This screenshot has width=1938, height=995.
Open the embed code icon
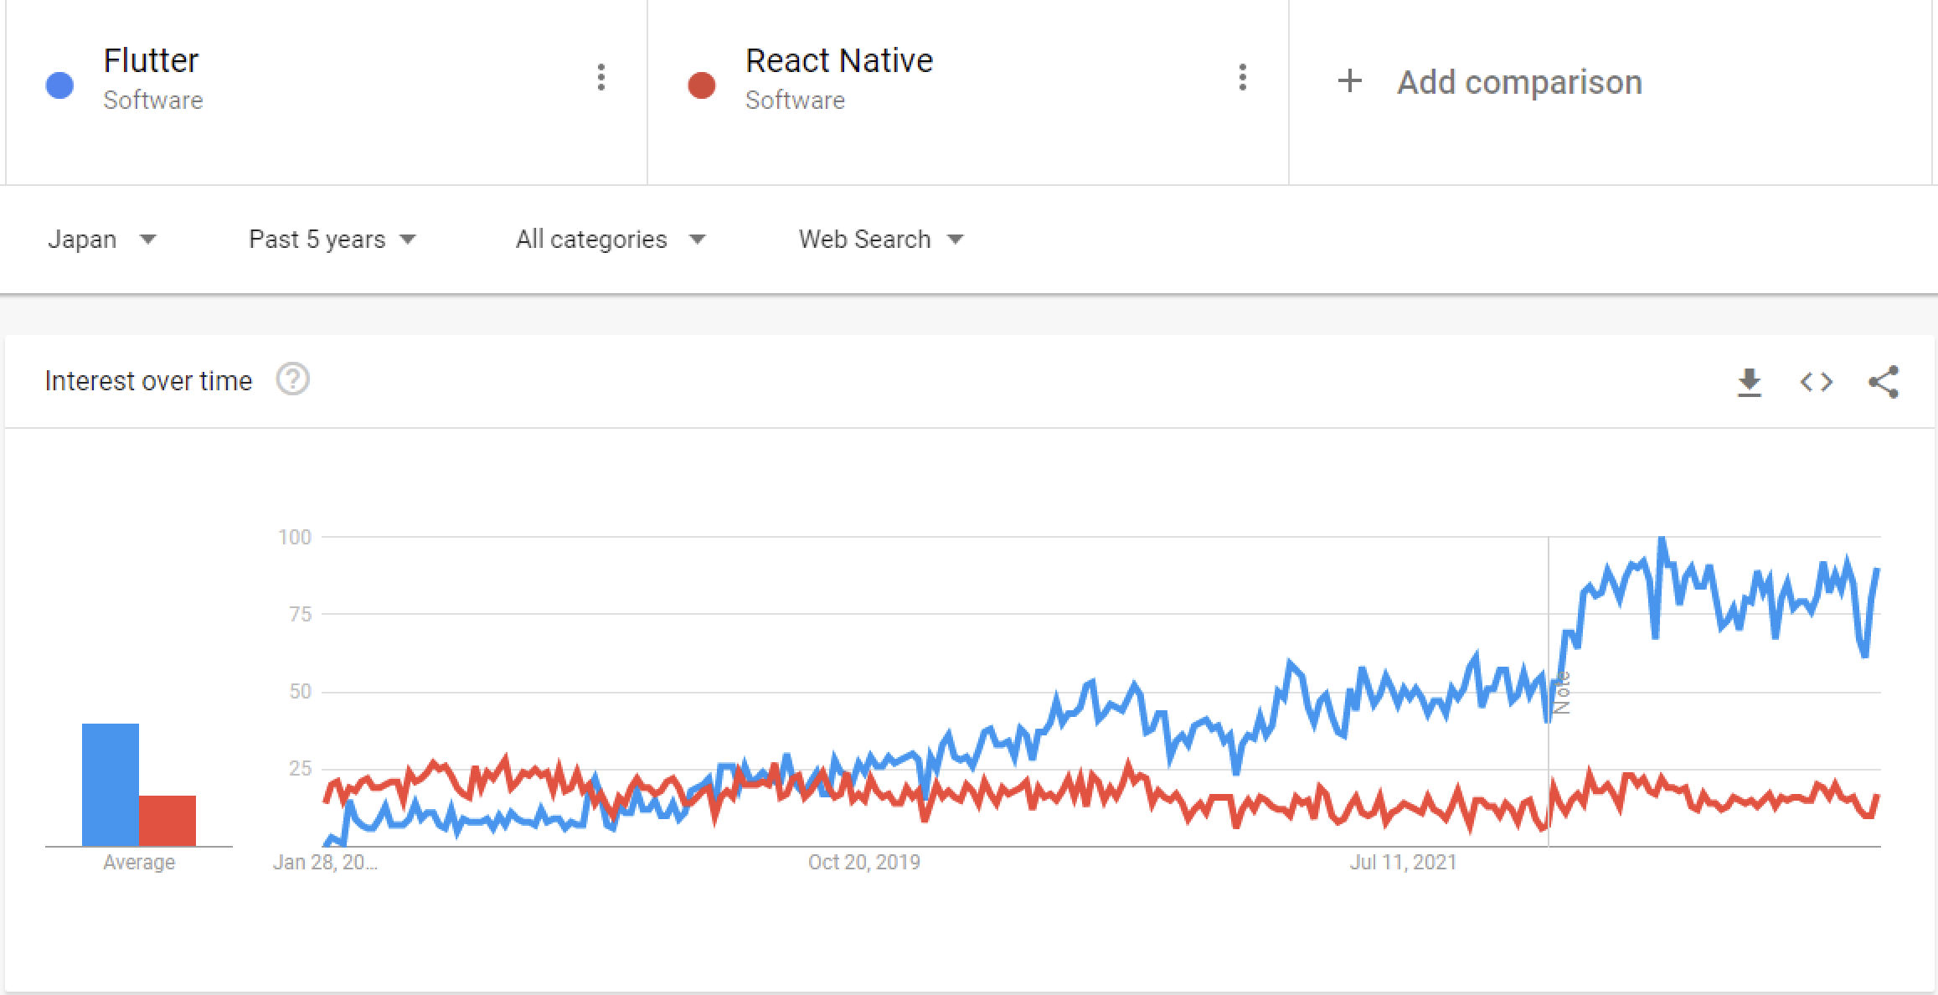click(x=1816, y=382)
